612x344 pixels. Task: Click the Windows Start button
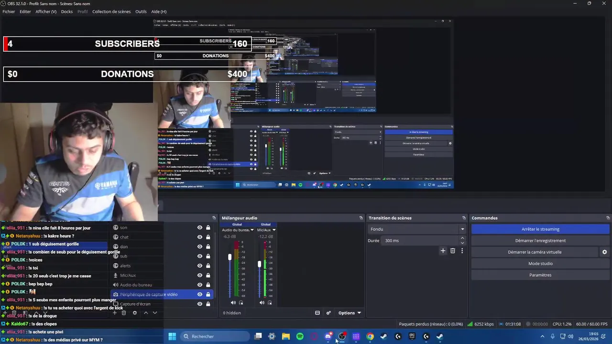point(172,336)
